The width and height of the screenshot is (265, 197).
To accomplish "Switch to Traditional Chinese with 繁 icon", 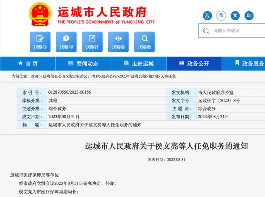I will pyautogui.click(x=235, y=16).
